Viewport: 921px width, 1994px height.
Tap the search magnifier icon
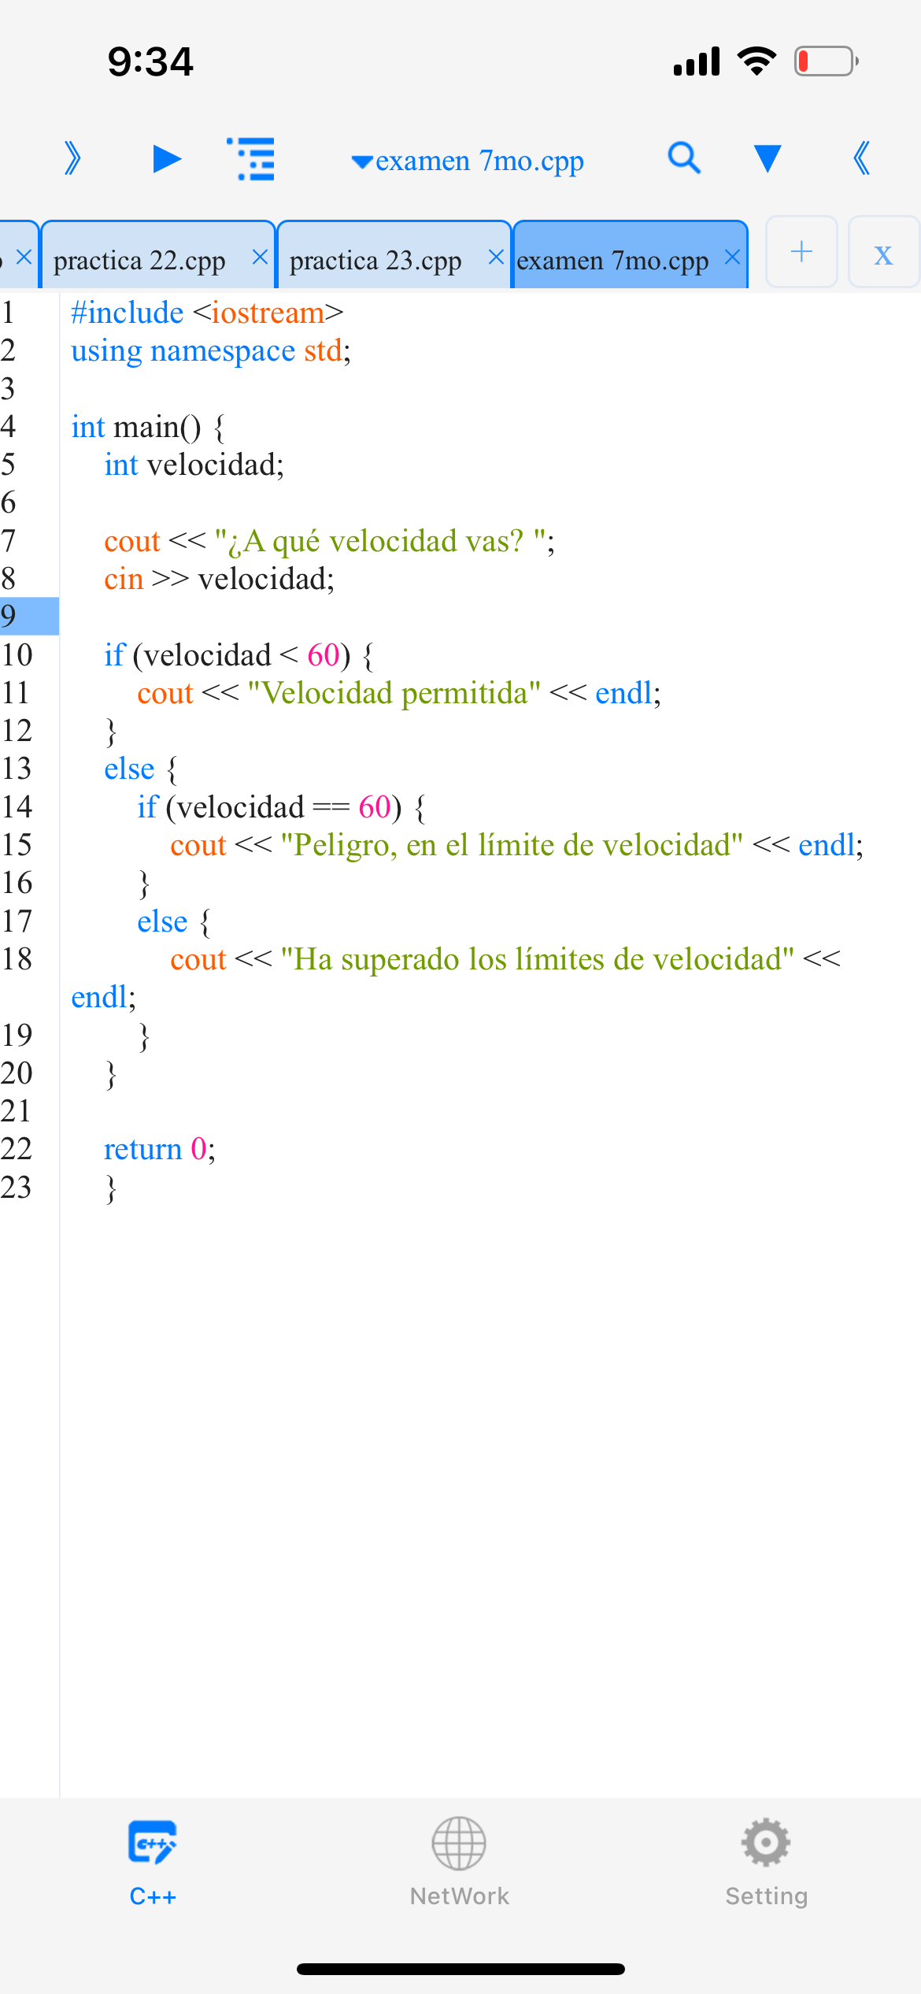coord(683,158)
